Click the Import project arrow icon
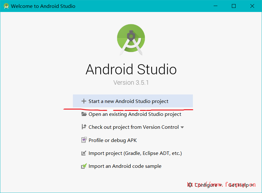This screenshot has height=193, width=262. tap(84, 153)
